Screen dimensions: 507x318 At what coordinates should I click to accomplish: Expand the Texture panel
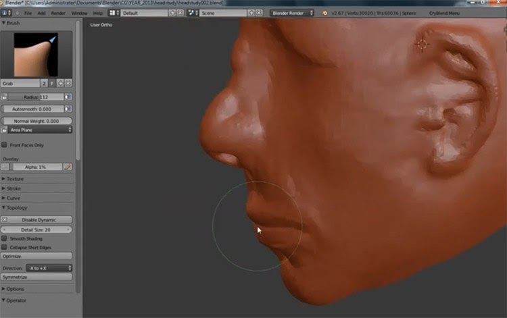[x=15, y=179]
